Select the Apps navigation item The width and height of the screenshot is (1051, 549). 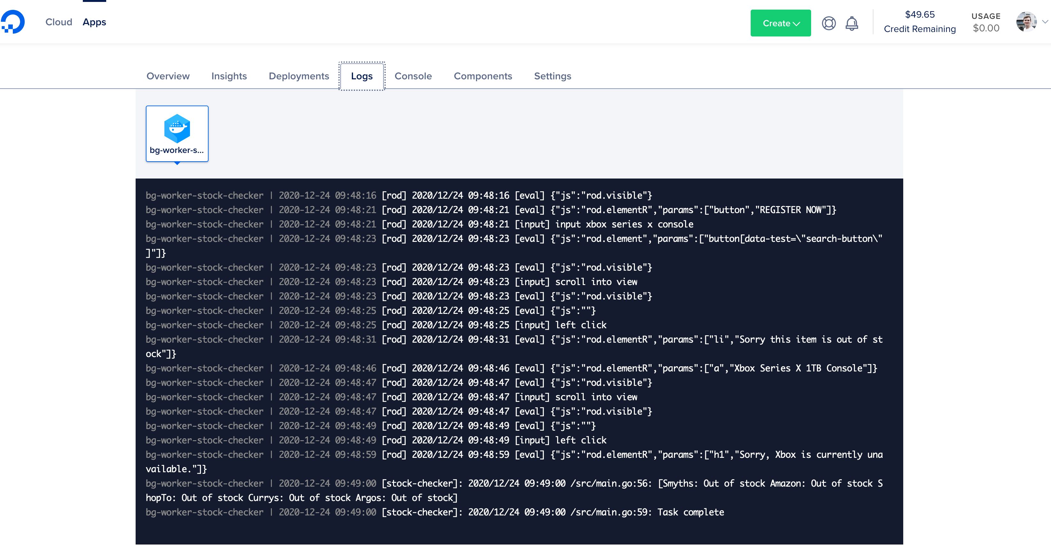coord(94,22)
